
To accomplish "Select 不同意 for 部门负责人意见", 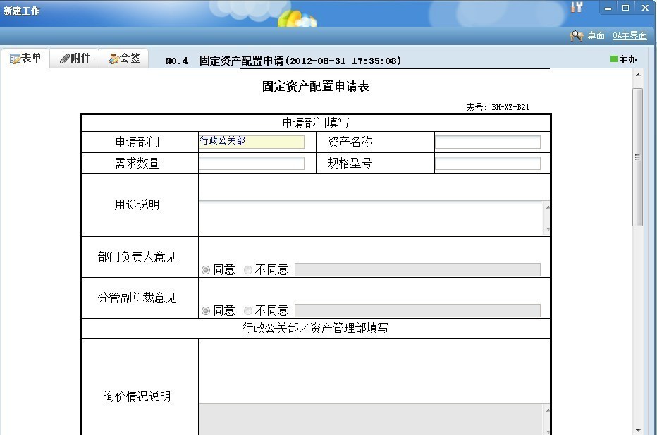I will pos(248,270).
